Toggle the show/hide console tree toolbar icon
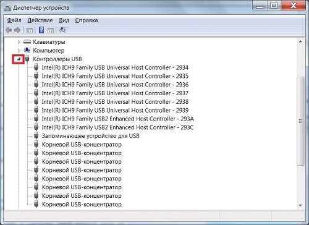Screen dimensions: 309x225 click(x=30, y=30)
